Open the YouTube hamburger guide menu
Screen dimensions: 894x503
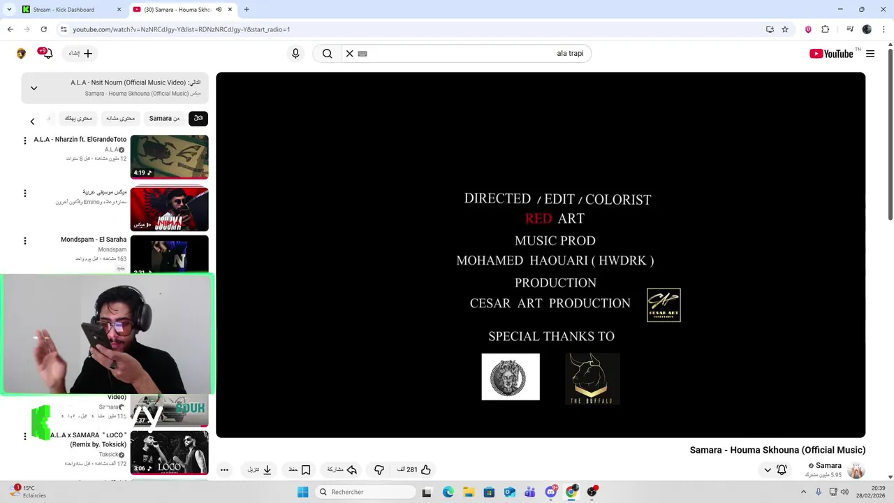point(870,54)
